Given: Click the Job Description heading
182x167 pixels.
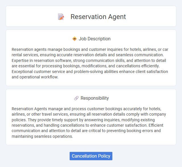Looking at the screenshot, I should pyautogui.click(x=95, y=39).
